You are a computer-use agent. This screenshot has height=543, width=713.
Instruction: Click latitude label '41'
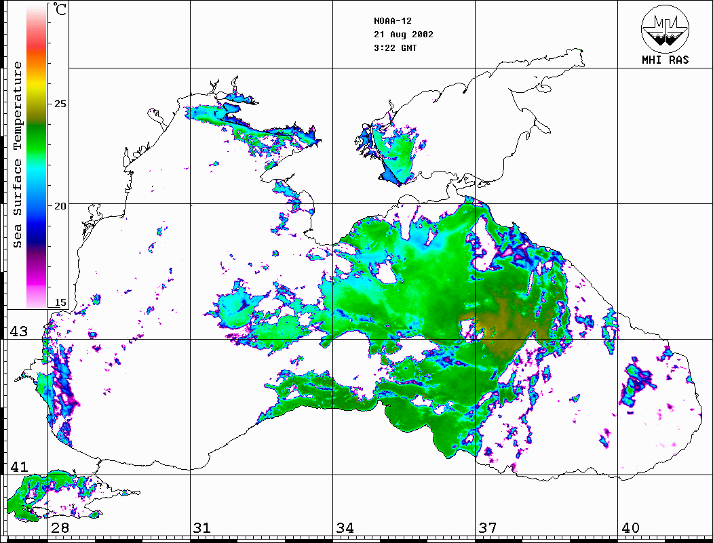(19, 466)
